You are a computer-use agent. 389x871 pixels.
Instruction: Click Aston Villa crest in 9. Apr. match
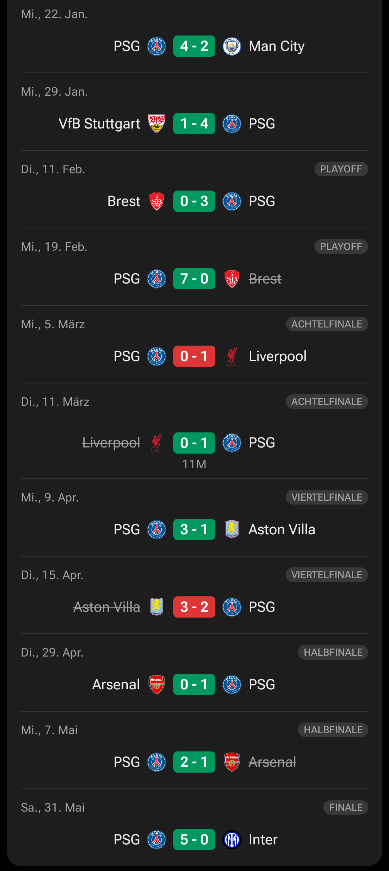[x=232, y=529]
